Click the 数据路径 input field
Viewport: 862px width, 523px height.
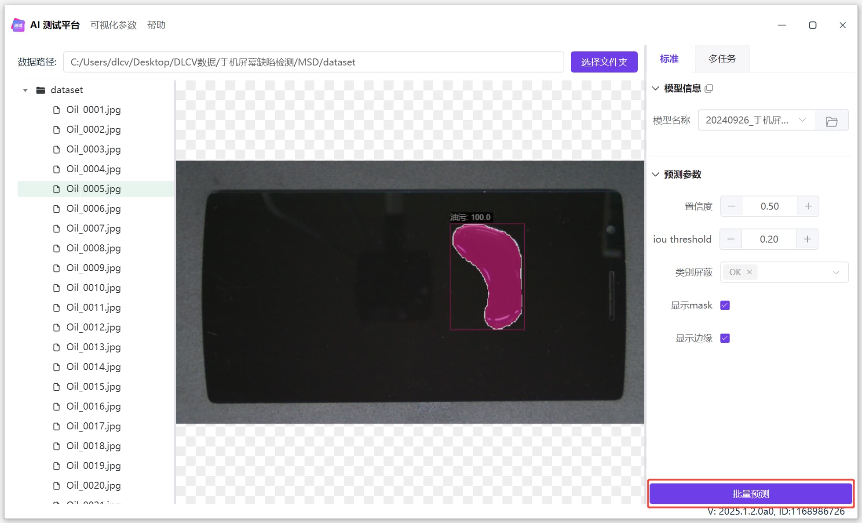[314, 62]
